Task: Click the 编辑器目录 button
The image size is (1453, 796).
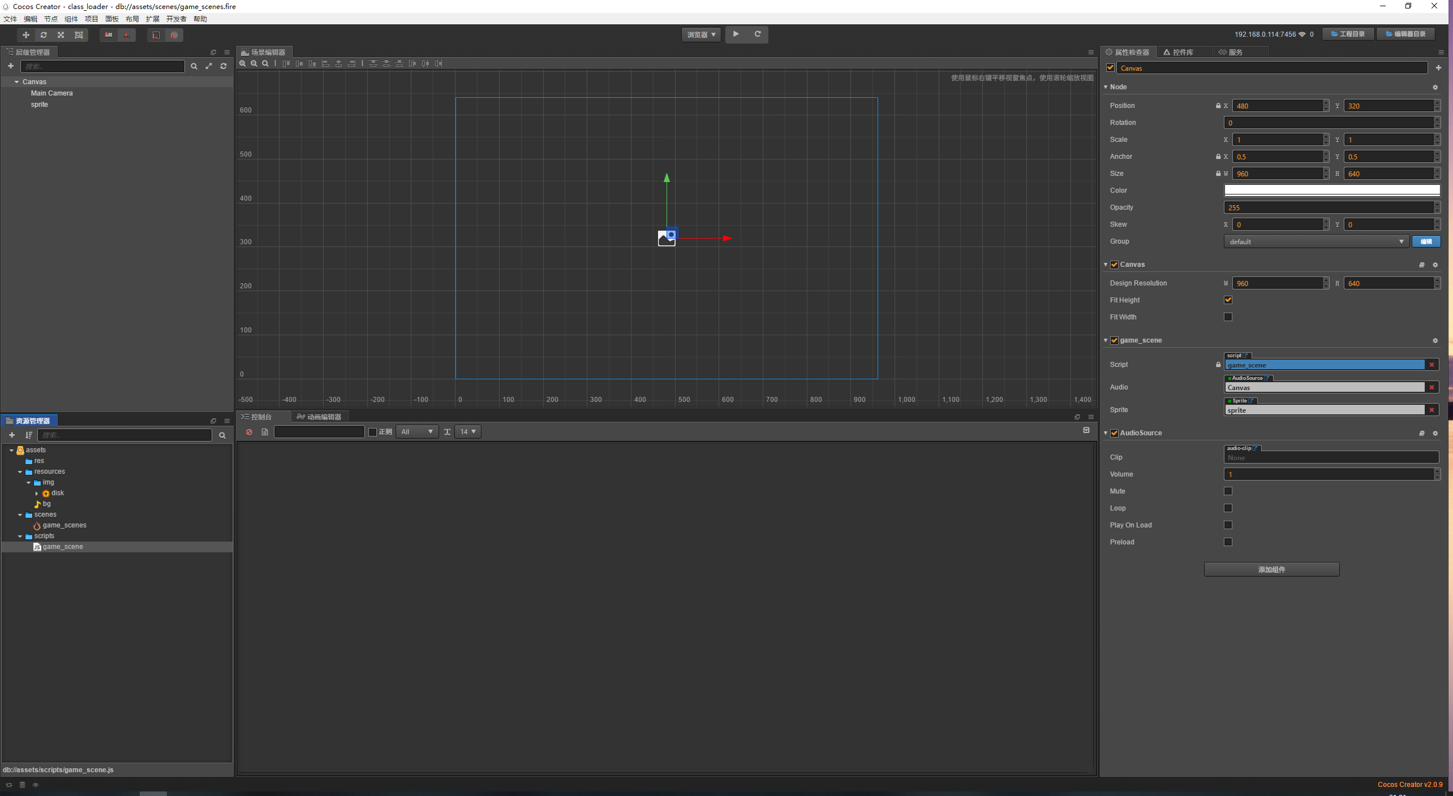Action: [x=1406, y=34]
